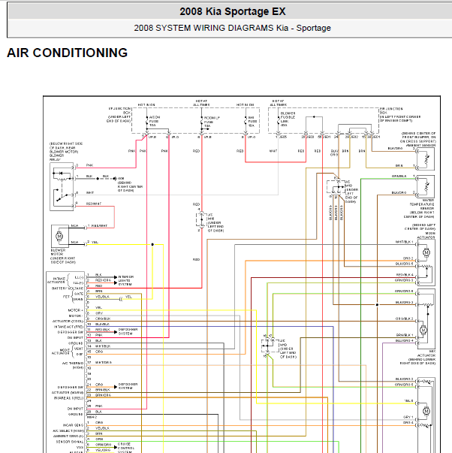Click the 'YEL' label at blower motor pin 2
This screenshot has width=452, height=453.
[x=95, y=242]
